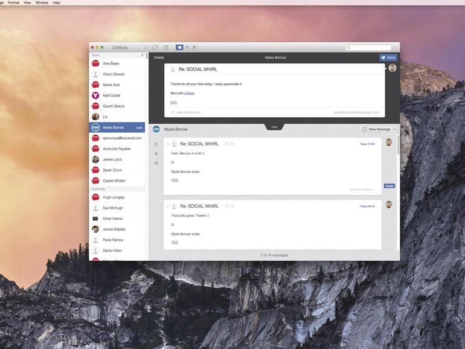Open the Window menu in the menu bar
The width and height of the screenshot is (465, 349).
point(42,2)
